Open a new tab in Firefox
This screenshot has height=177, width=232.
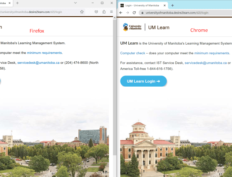point(17,3)
